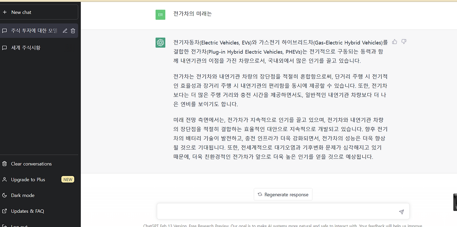Click the ChatGPT logo avatar
Screen dimensions: 457x227
(160, 42)
